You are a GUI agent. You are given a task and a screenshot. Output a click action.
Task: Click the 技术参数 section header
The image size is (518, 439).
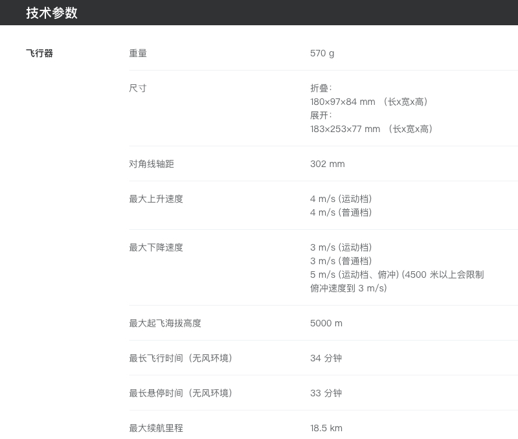52,13
